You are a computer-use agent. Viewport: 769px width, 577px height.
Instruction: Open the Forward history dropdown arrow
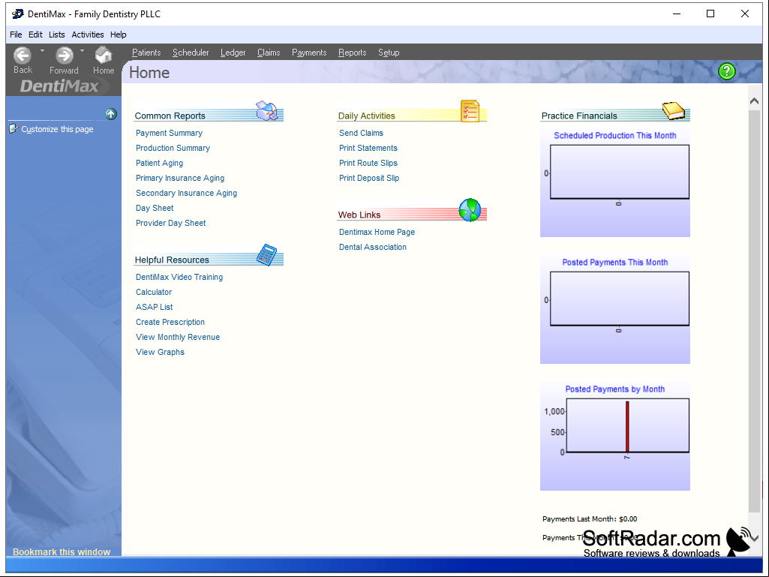tap(82, 50)
